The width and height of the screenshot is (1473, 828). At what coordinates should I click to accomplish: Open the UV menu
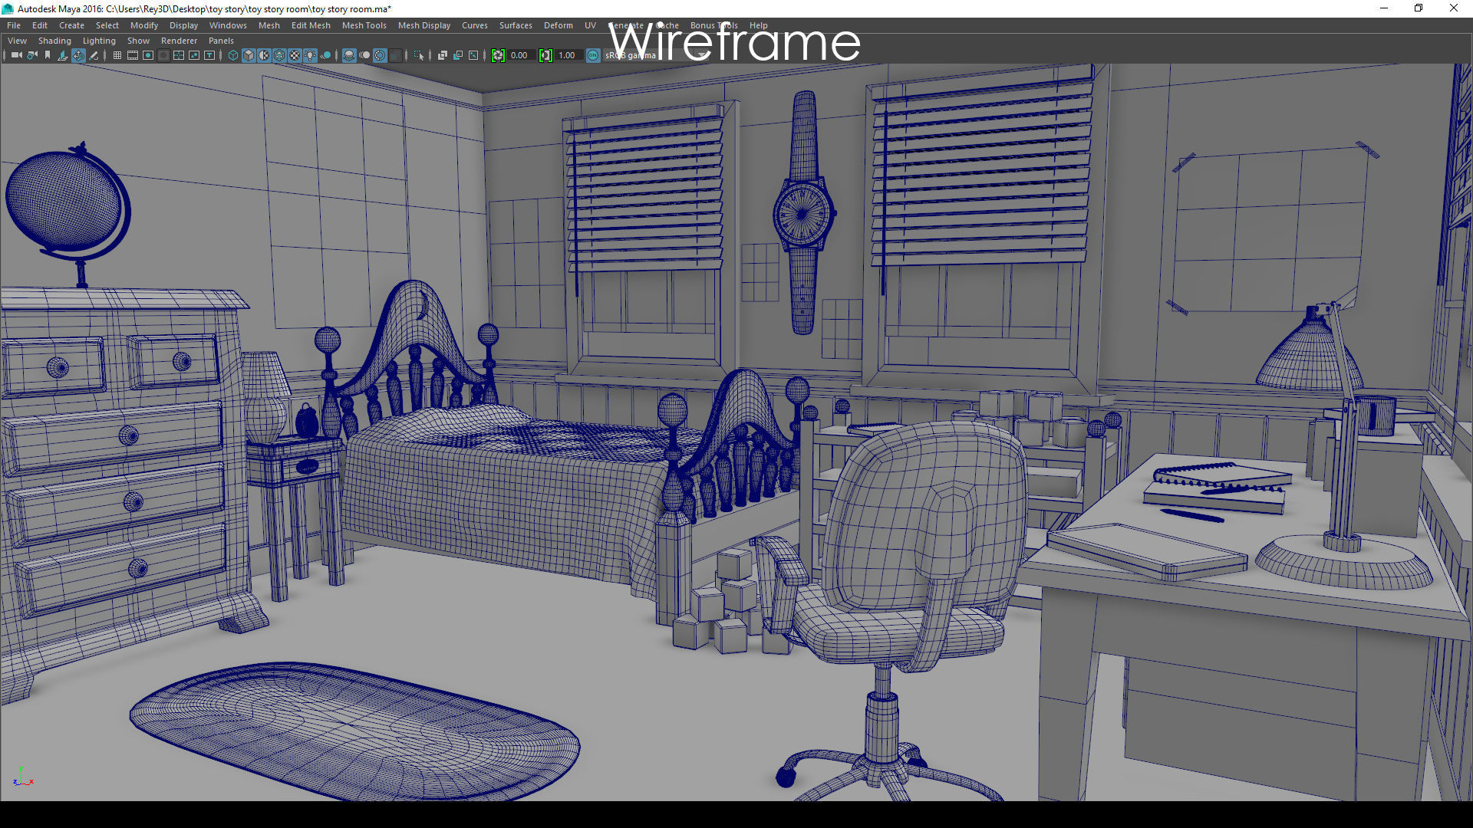(x=590, y=25)
